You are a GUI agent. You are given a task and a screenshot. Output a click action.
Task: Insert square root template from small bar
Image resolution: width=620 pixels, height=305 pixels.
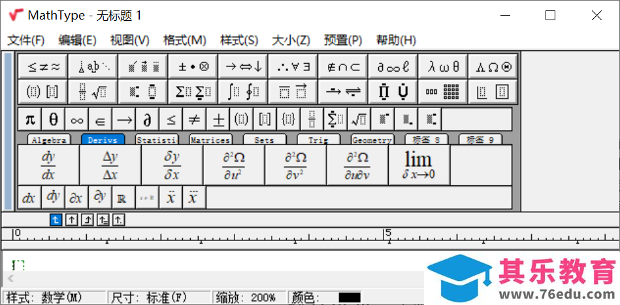359,119
